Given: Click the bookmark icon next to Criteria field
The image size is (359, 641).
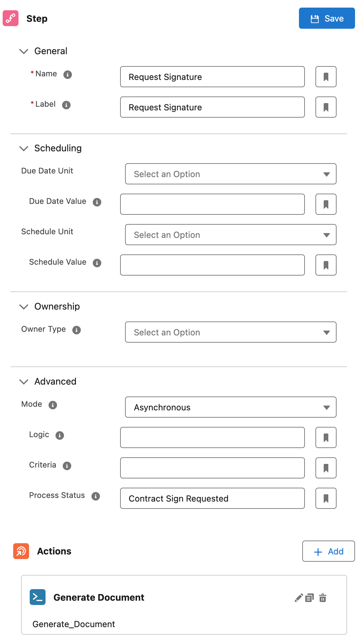Looking at the screenshot, I should (x=326, y=468).
